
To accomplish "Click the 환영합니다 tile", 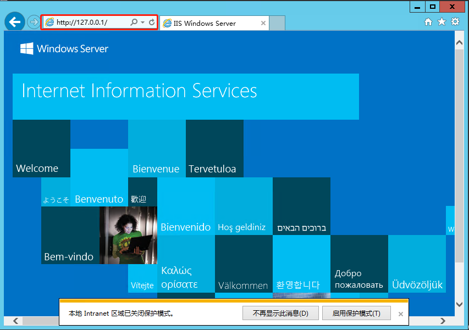I will (x=301, y=264).
